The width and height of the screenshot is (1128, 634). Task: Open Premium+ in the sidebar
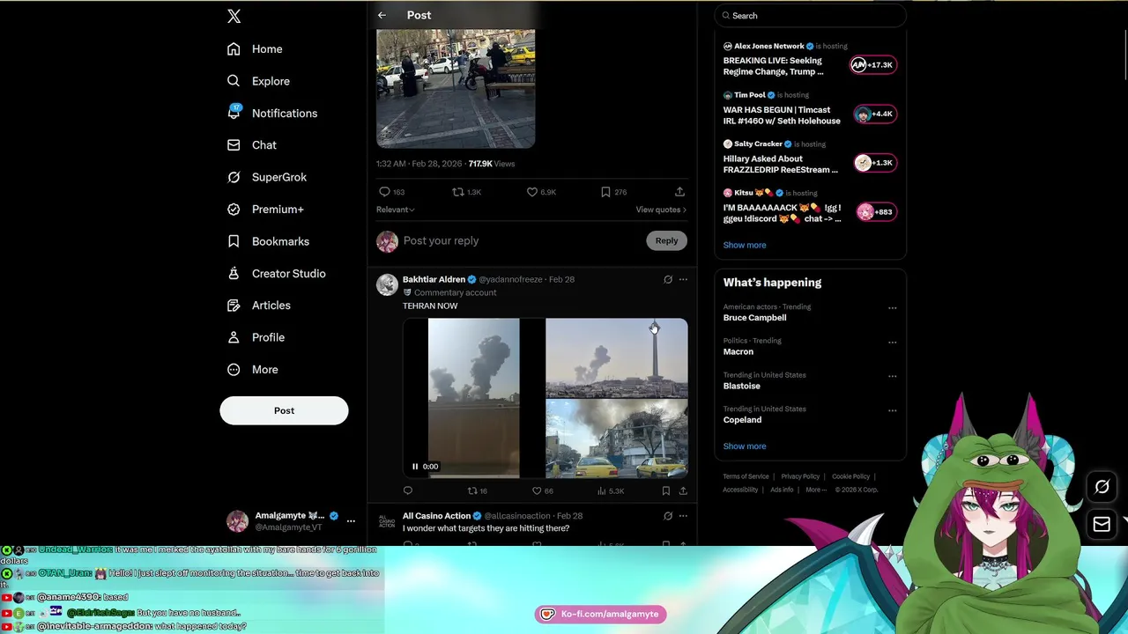pos(265,210)
